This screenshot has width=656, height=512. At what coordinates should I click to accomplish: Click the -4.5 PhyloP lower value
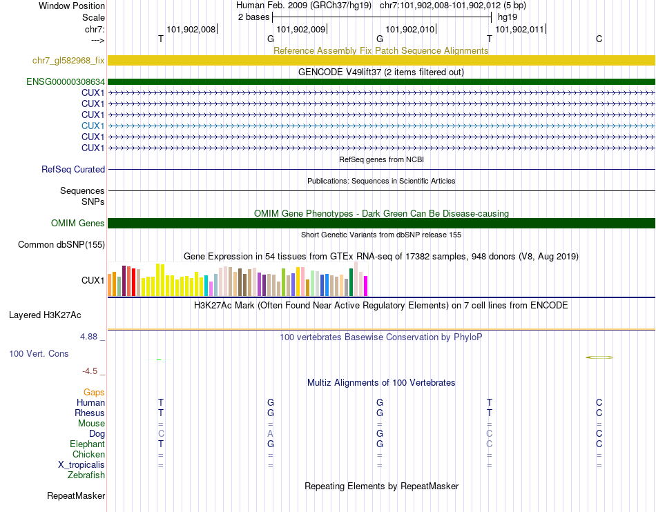[90, 371]
